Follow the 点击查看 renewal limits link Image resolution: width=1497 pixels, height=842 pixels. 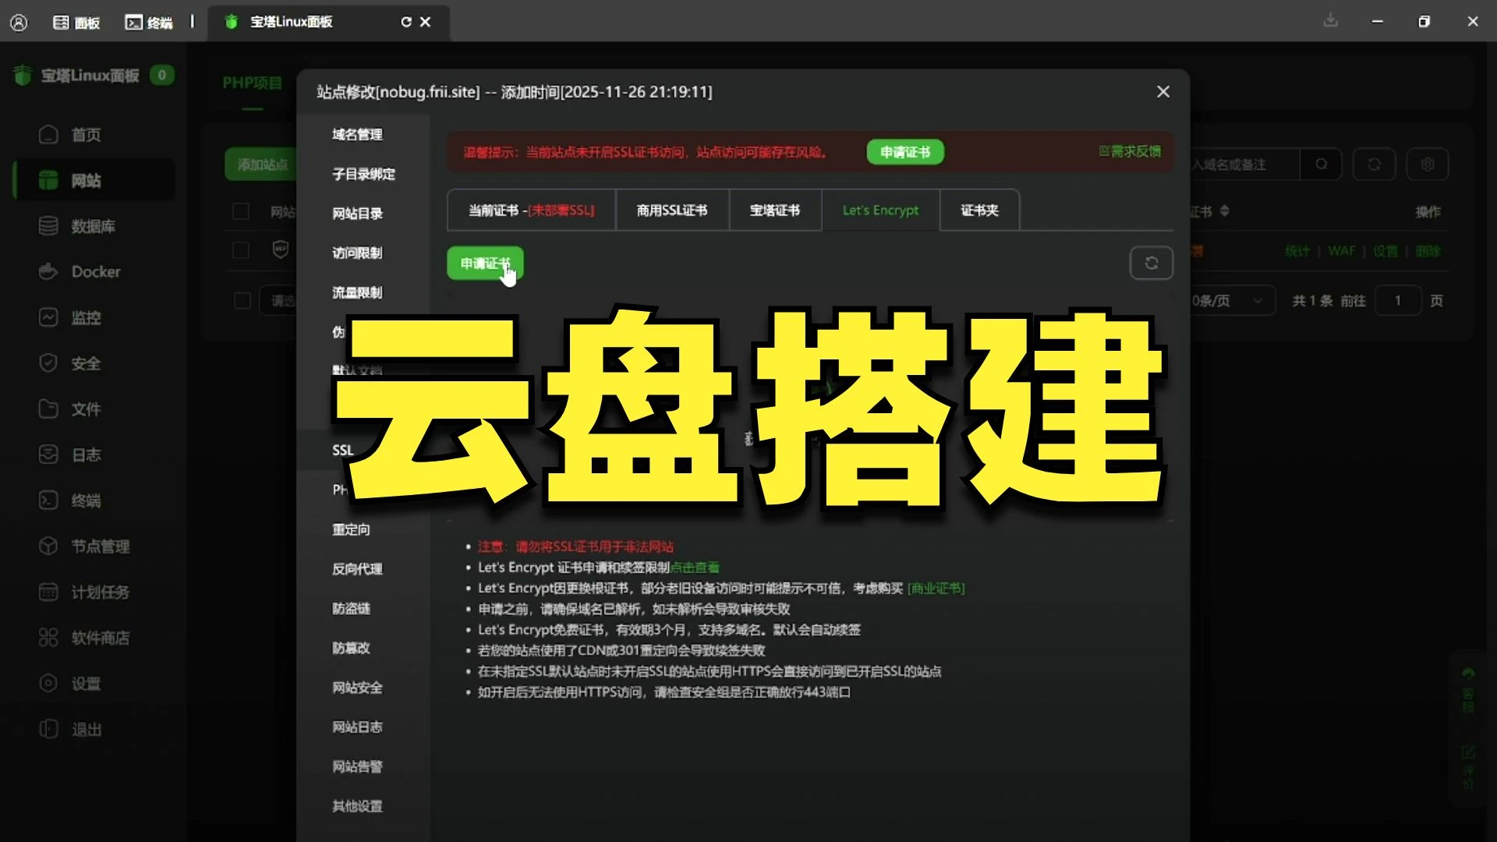coord(695,568)
